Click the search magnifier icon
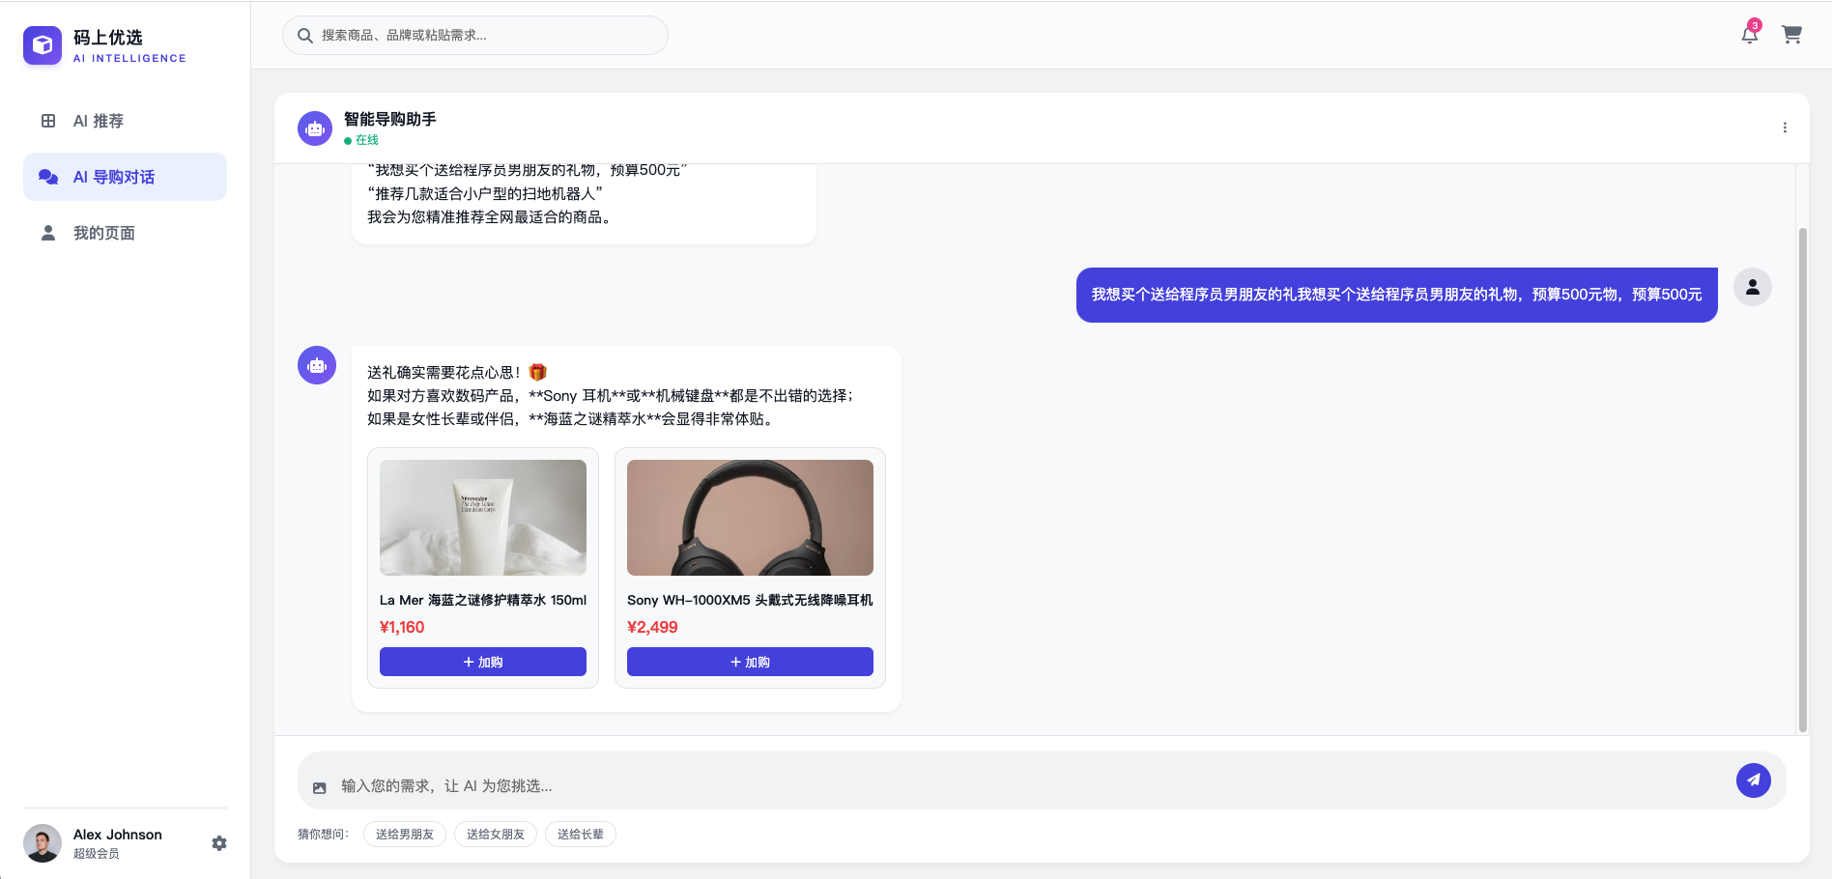1832x879 pixels. (x=304, y=36)
